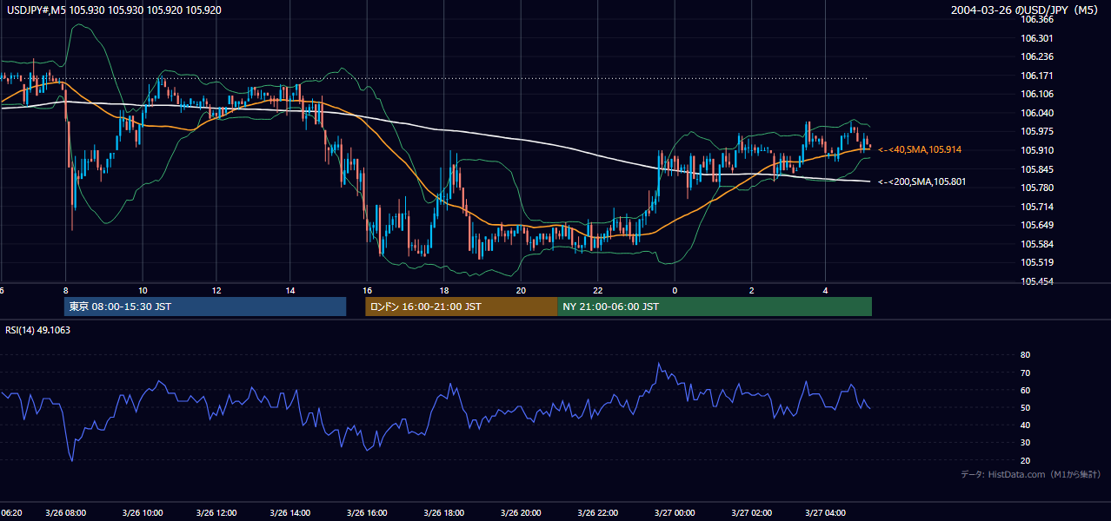The image size is (1111, 521).
Task: Click the hour 14 tick label under price chart
Action: (x=290, y=290)
